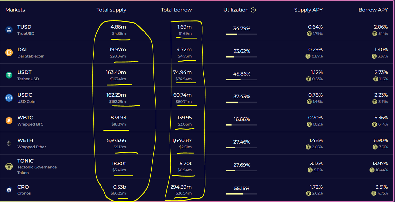
Task: Click the 18.80t TONIC total supply value
Action: tap(119, 164)
